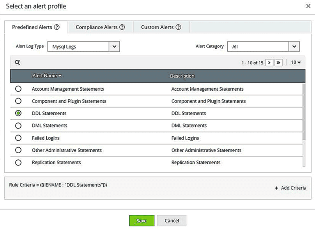Jump to last page of alerts
Image resolution: width=315 pixels, height=229 pixels.
(x=278, y=63)
